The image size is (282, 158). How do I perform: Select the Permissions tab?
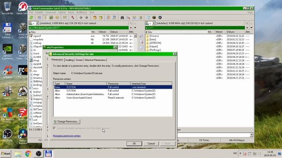click(x=57, y=60)
